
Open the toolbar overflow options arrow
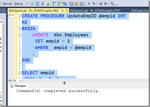pos(117,4)
